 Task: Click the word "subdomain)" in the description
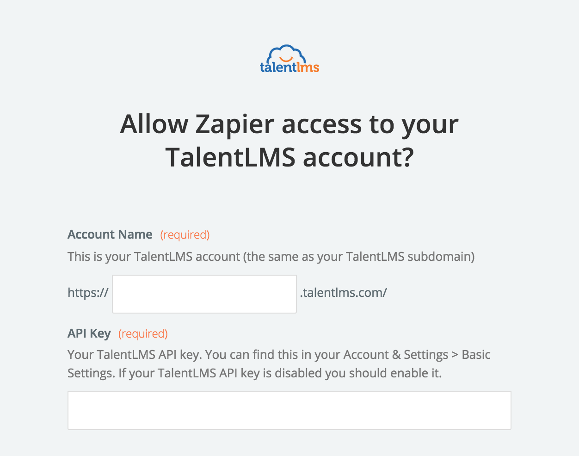click(x=441, y=257)
